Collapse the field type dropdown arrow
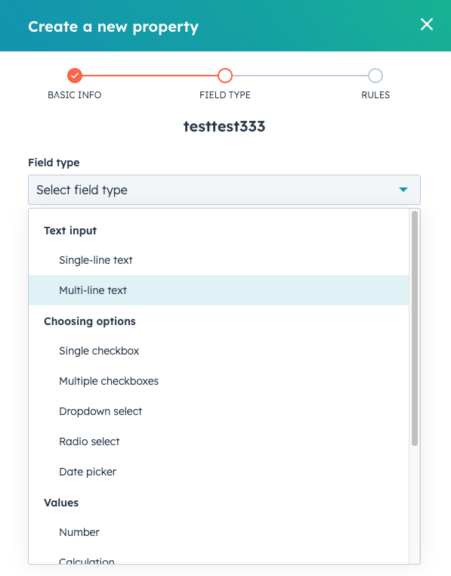 (403, 190)
